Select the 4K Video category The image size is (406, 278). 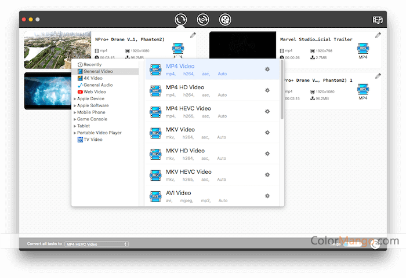(93, 78)
